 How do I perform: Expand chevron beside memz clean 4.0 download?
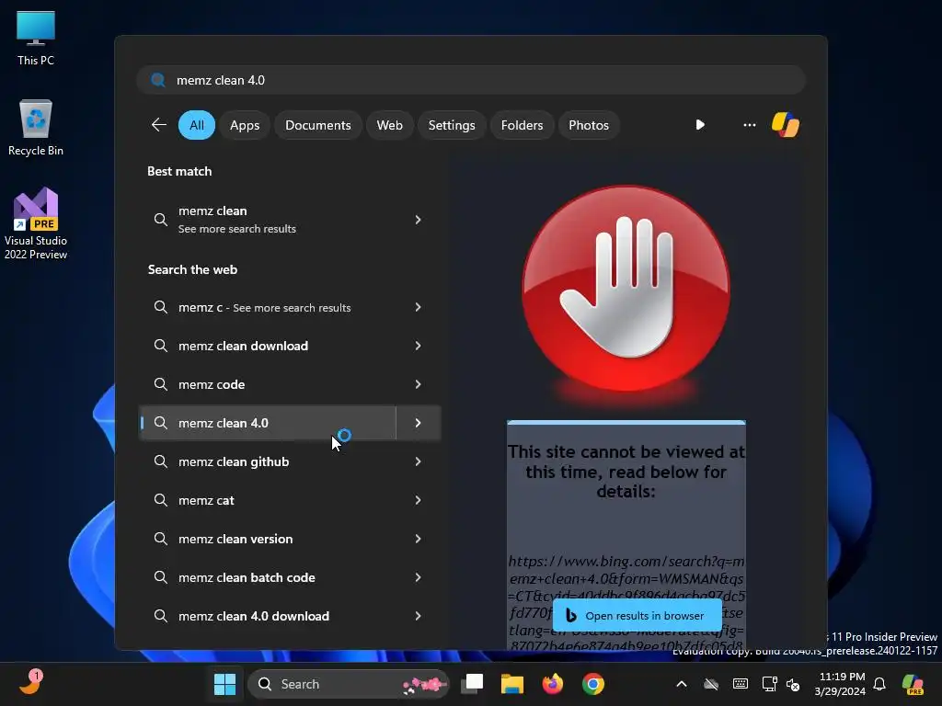click(419, 616)
